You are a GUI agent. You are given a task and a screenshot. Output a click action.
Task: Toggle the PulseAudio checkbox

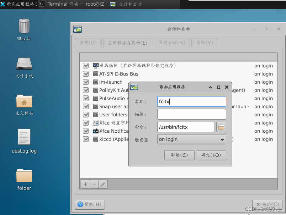[86, 98]
